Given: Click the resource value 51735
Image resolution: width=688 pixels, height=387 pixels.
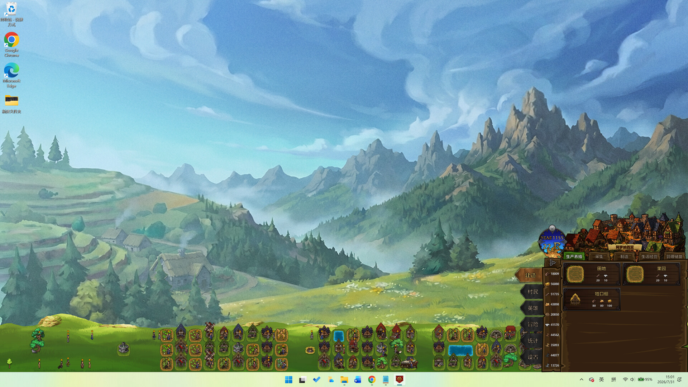Looking at the screenshot, I should 555,294.
